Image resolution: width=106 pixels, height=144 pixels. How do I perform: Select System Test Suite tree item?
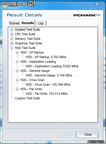(x=28, y=29)
